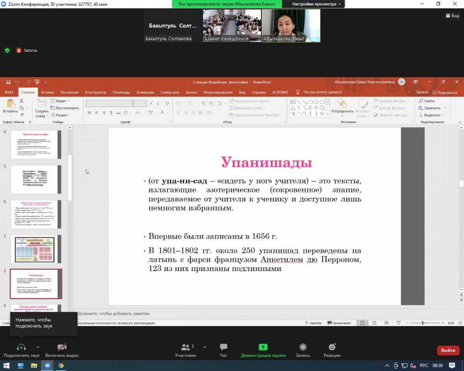Click the Connect audio headphone icon
Image resolution: width=464 pixels, height=371 pixels.
click(x=21, y=347)
